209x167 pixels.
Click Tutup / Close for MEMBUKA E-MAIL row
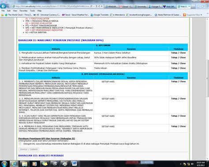coord(178,126)
